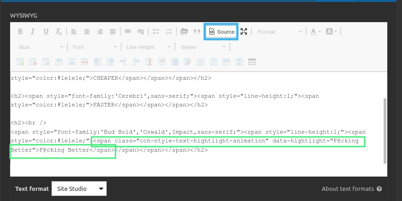This screenshot has width=402, height=201.
Task: Toggle italic text style
Action: pyautogui.click(x=33, y=32)
